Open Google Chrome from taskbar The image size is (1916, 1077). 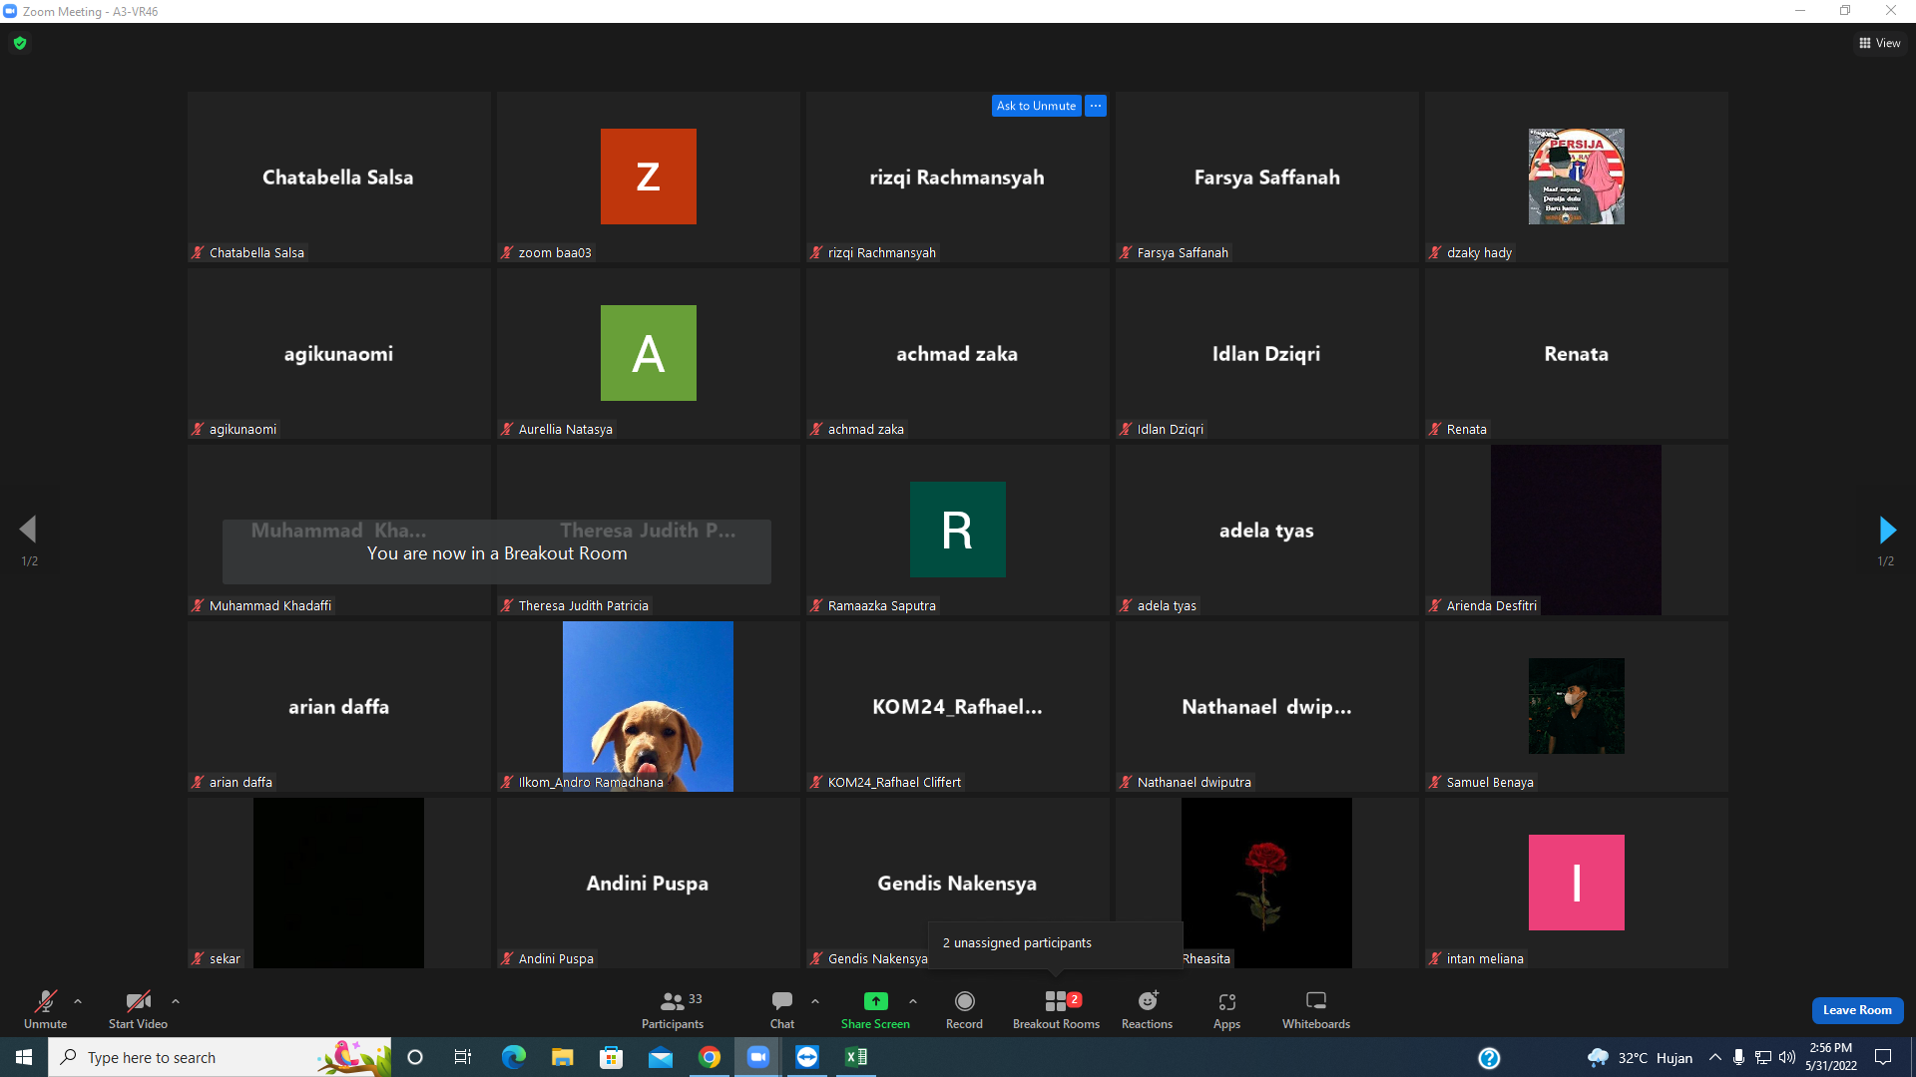coord(710,1057)
